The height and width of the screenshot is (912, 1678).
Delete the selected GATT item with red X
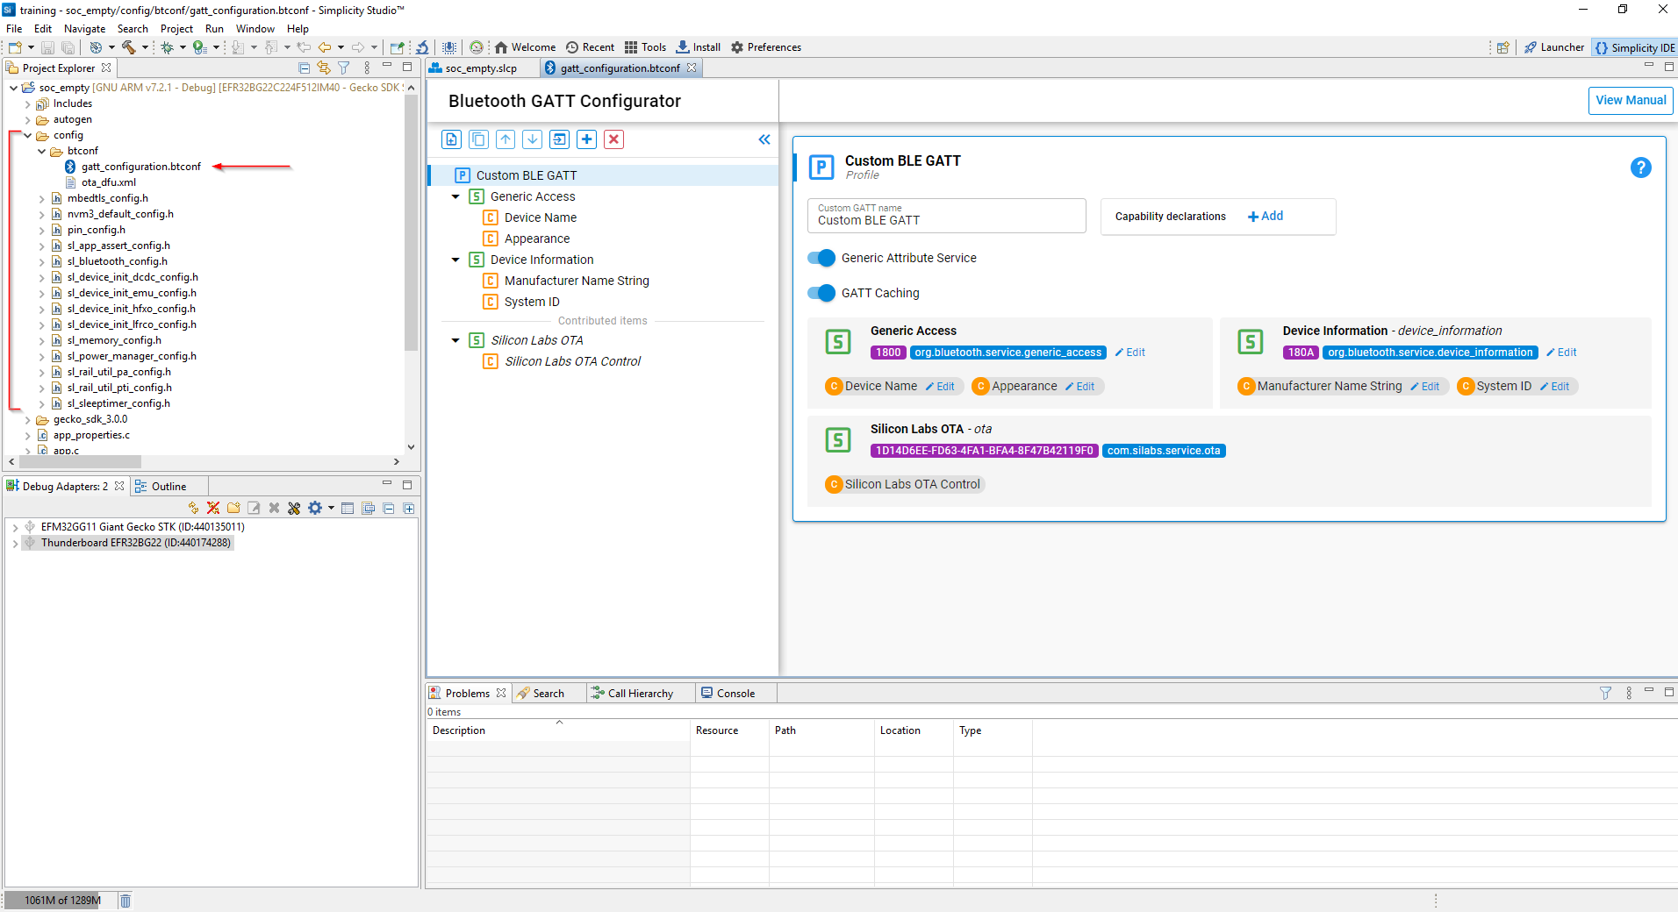(614, 139)
